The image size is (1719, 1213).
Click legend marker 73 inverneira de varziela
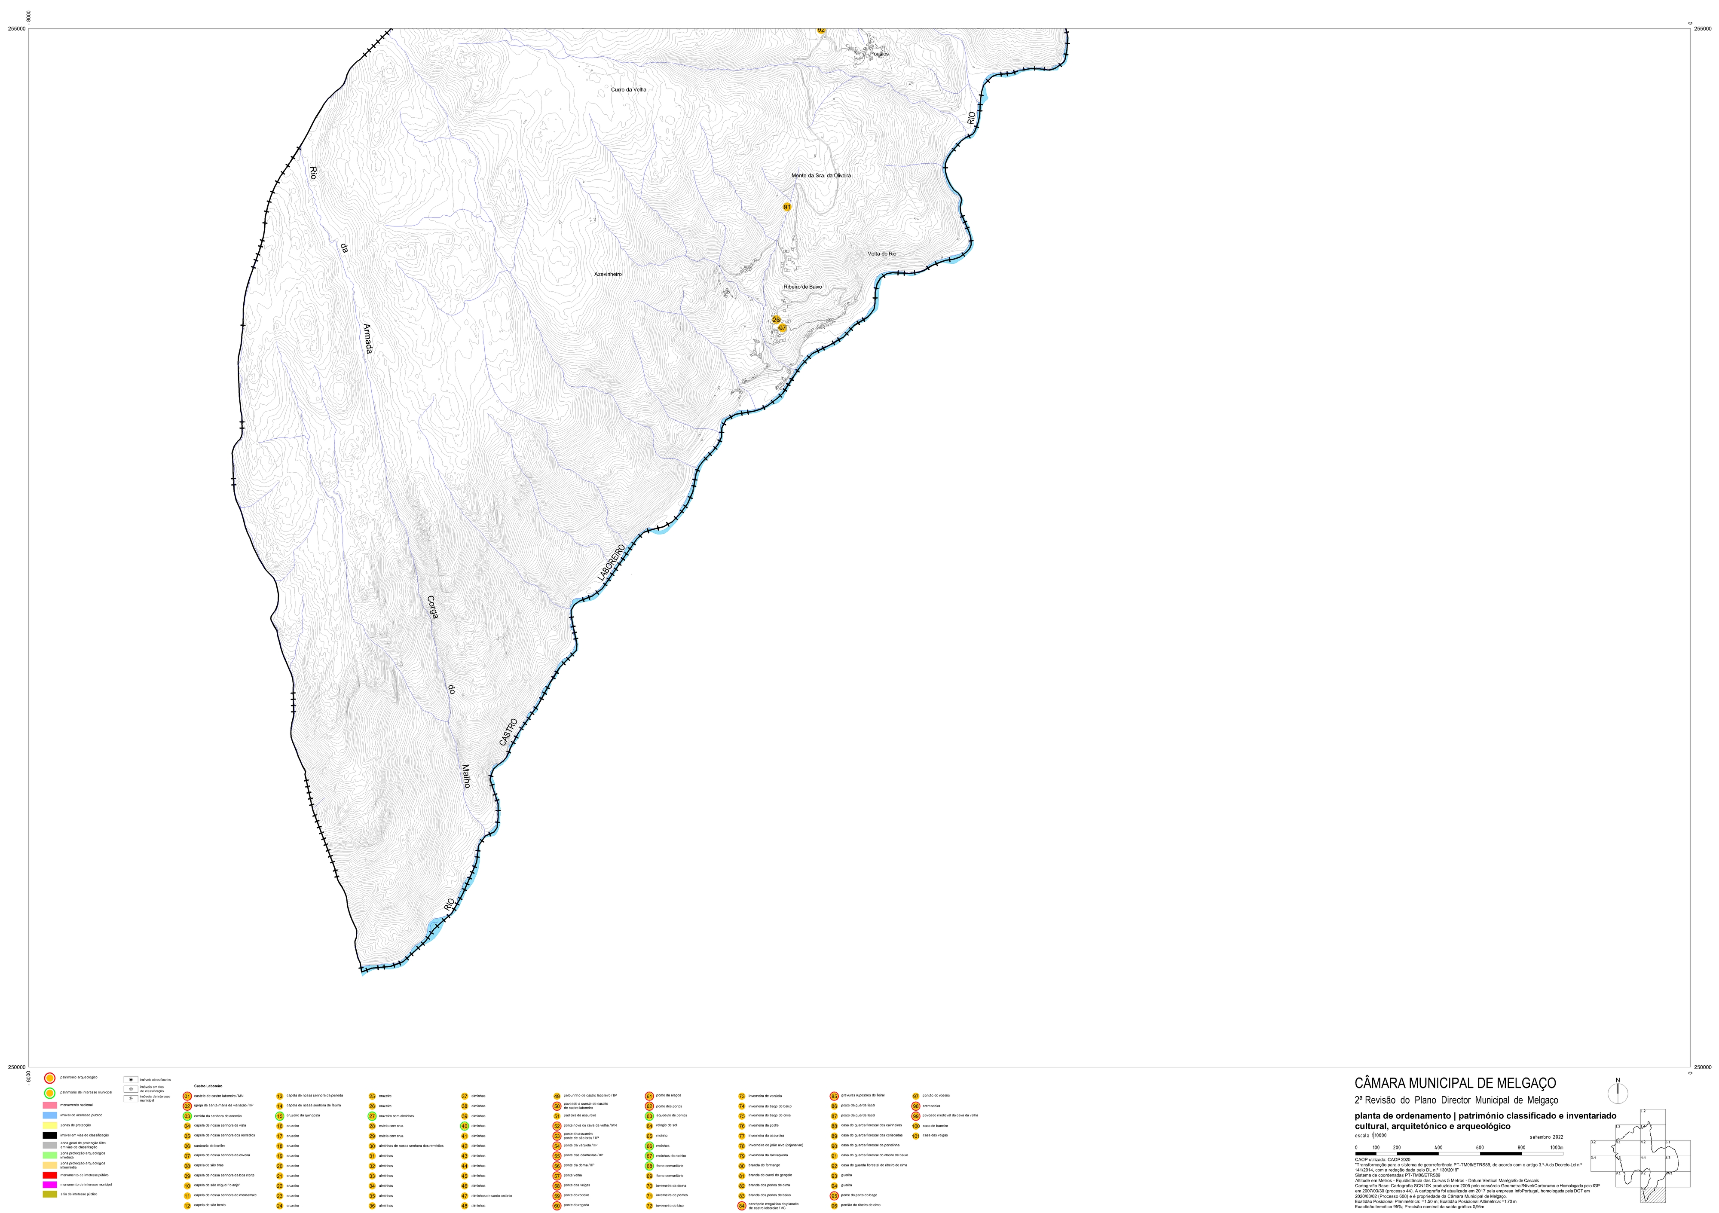[742, 1096]
